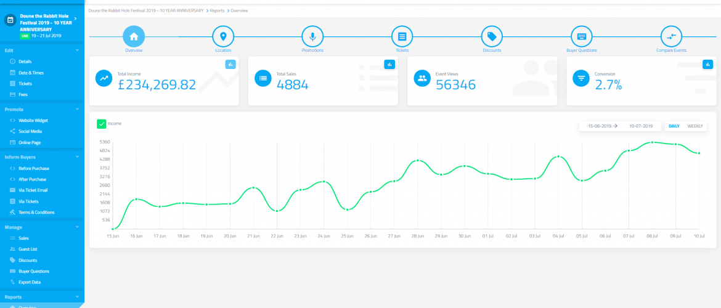Open the Discounts tag icon

coord(491,36)
